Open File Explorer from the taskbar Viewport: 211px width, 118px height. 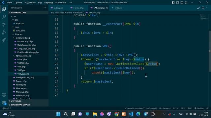[95, 114]
